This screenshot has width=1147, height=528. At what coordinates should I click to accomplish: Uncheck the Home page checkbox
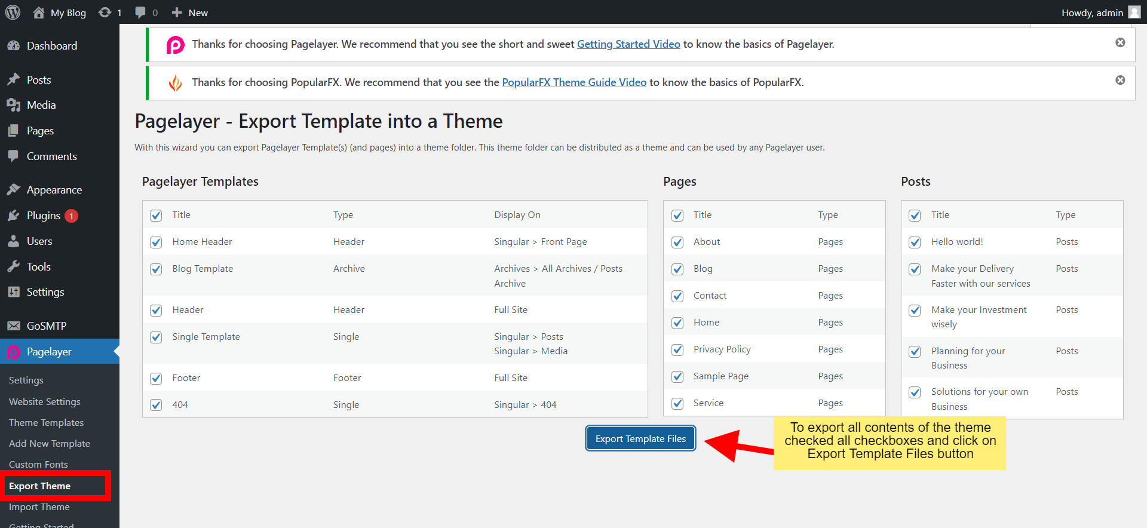tap(677, 323)
